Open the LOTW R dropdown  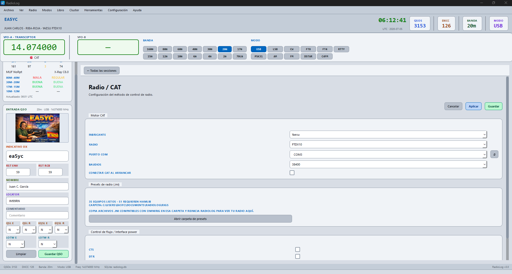click(x=48, y=244)
